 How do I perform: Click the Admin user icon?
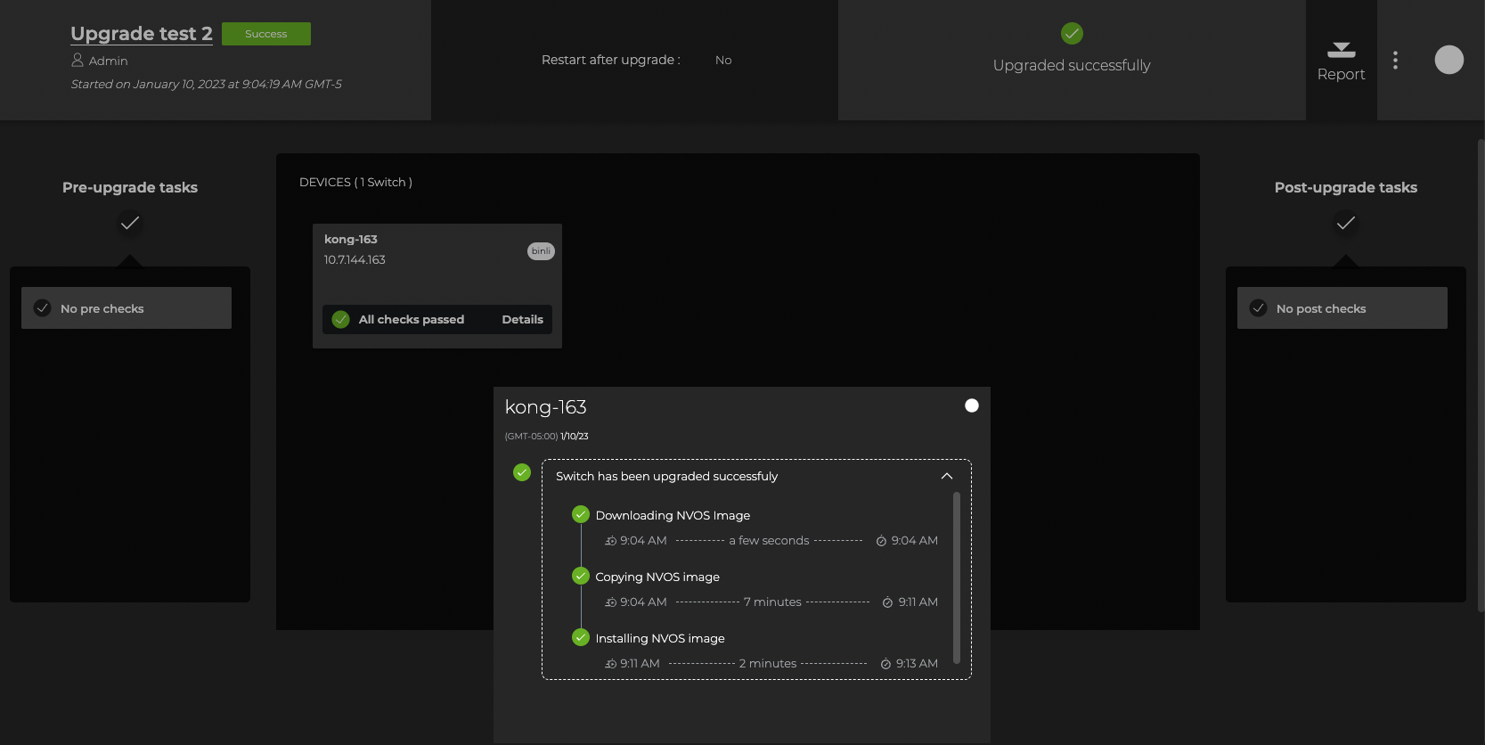(78, 61)
